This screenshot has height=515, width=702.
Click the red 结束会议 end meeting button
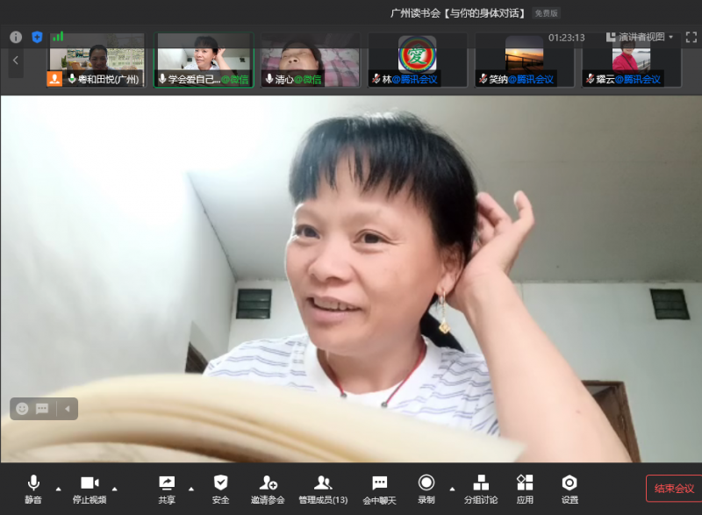pyautogui.click(x=673, y=489)
